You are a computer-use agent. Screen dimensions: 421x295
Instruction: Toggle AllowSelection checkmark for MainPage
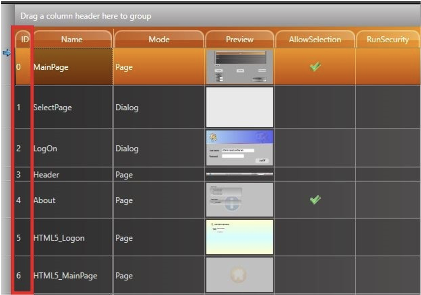(315, 68)
